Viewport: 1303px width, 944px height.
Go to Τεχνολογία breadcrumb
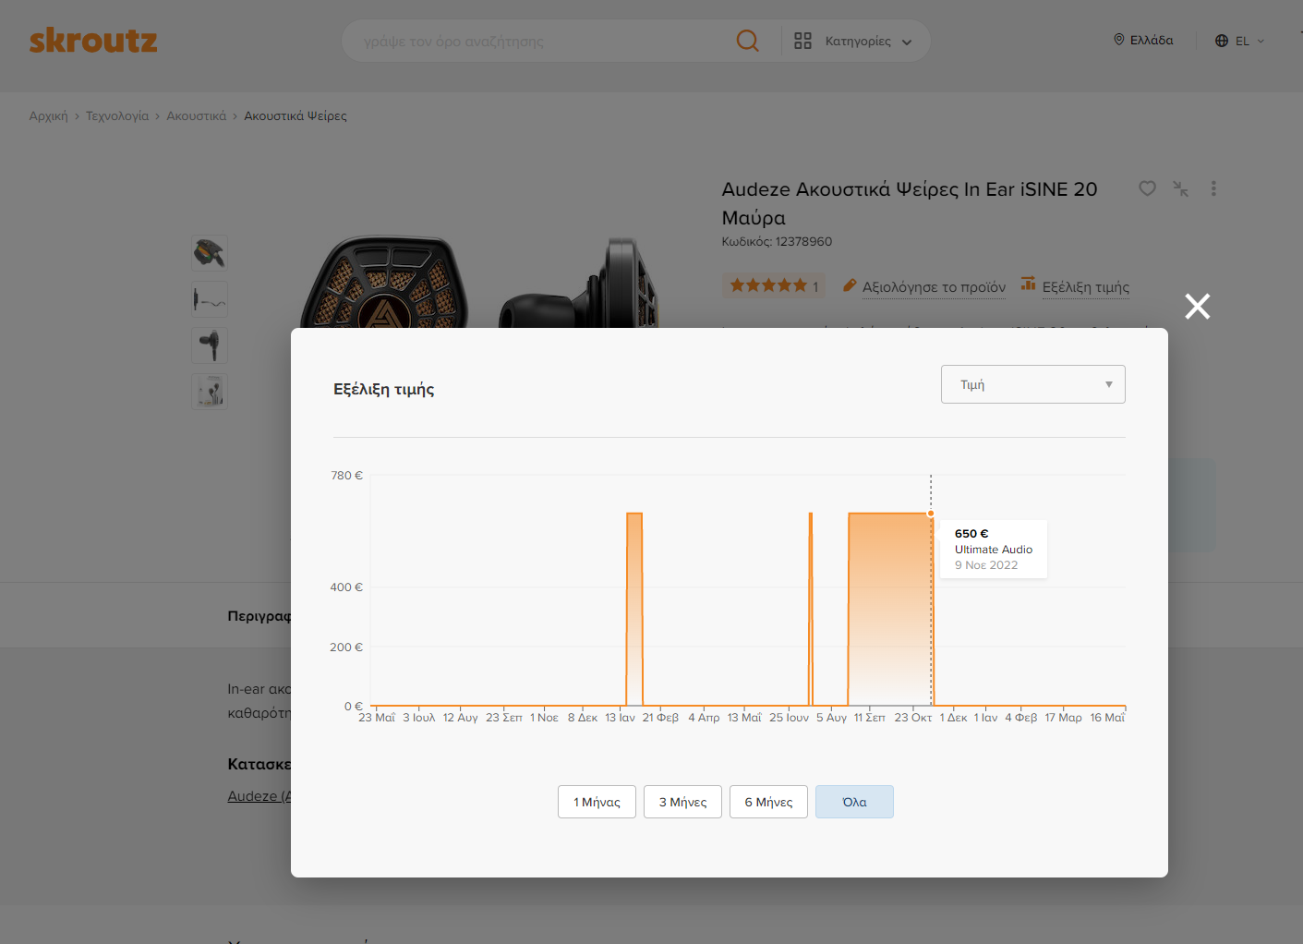(x=117, y=115)
